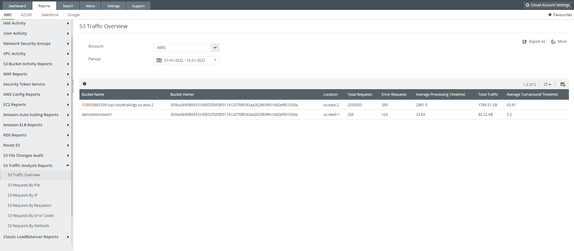The height and width of the screenshot is (251, 574).
Task: Click the Export As icon
Action: point(525,42)
